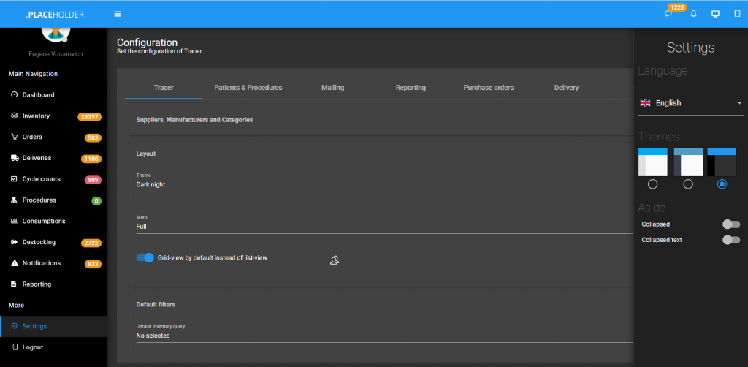Click the notification bell icon
The width and height of the screenshot is (748, 367).
tap(693, 14)
